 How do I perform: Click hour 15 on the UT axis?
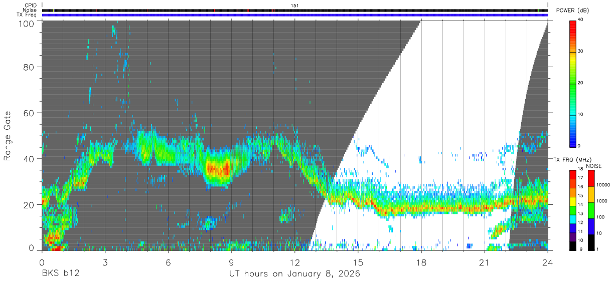tap(358, 262)
